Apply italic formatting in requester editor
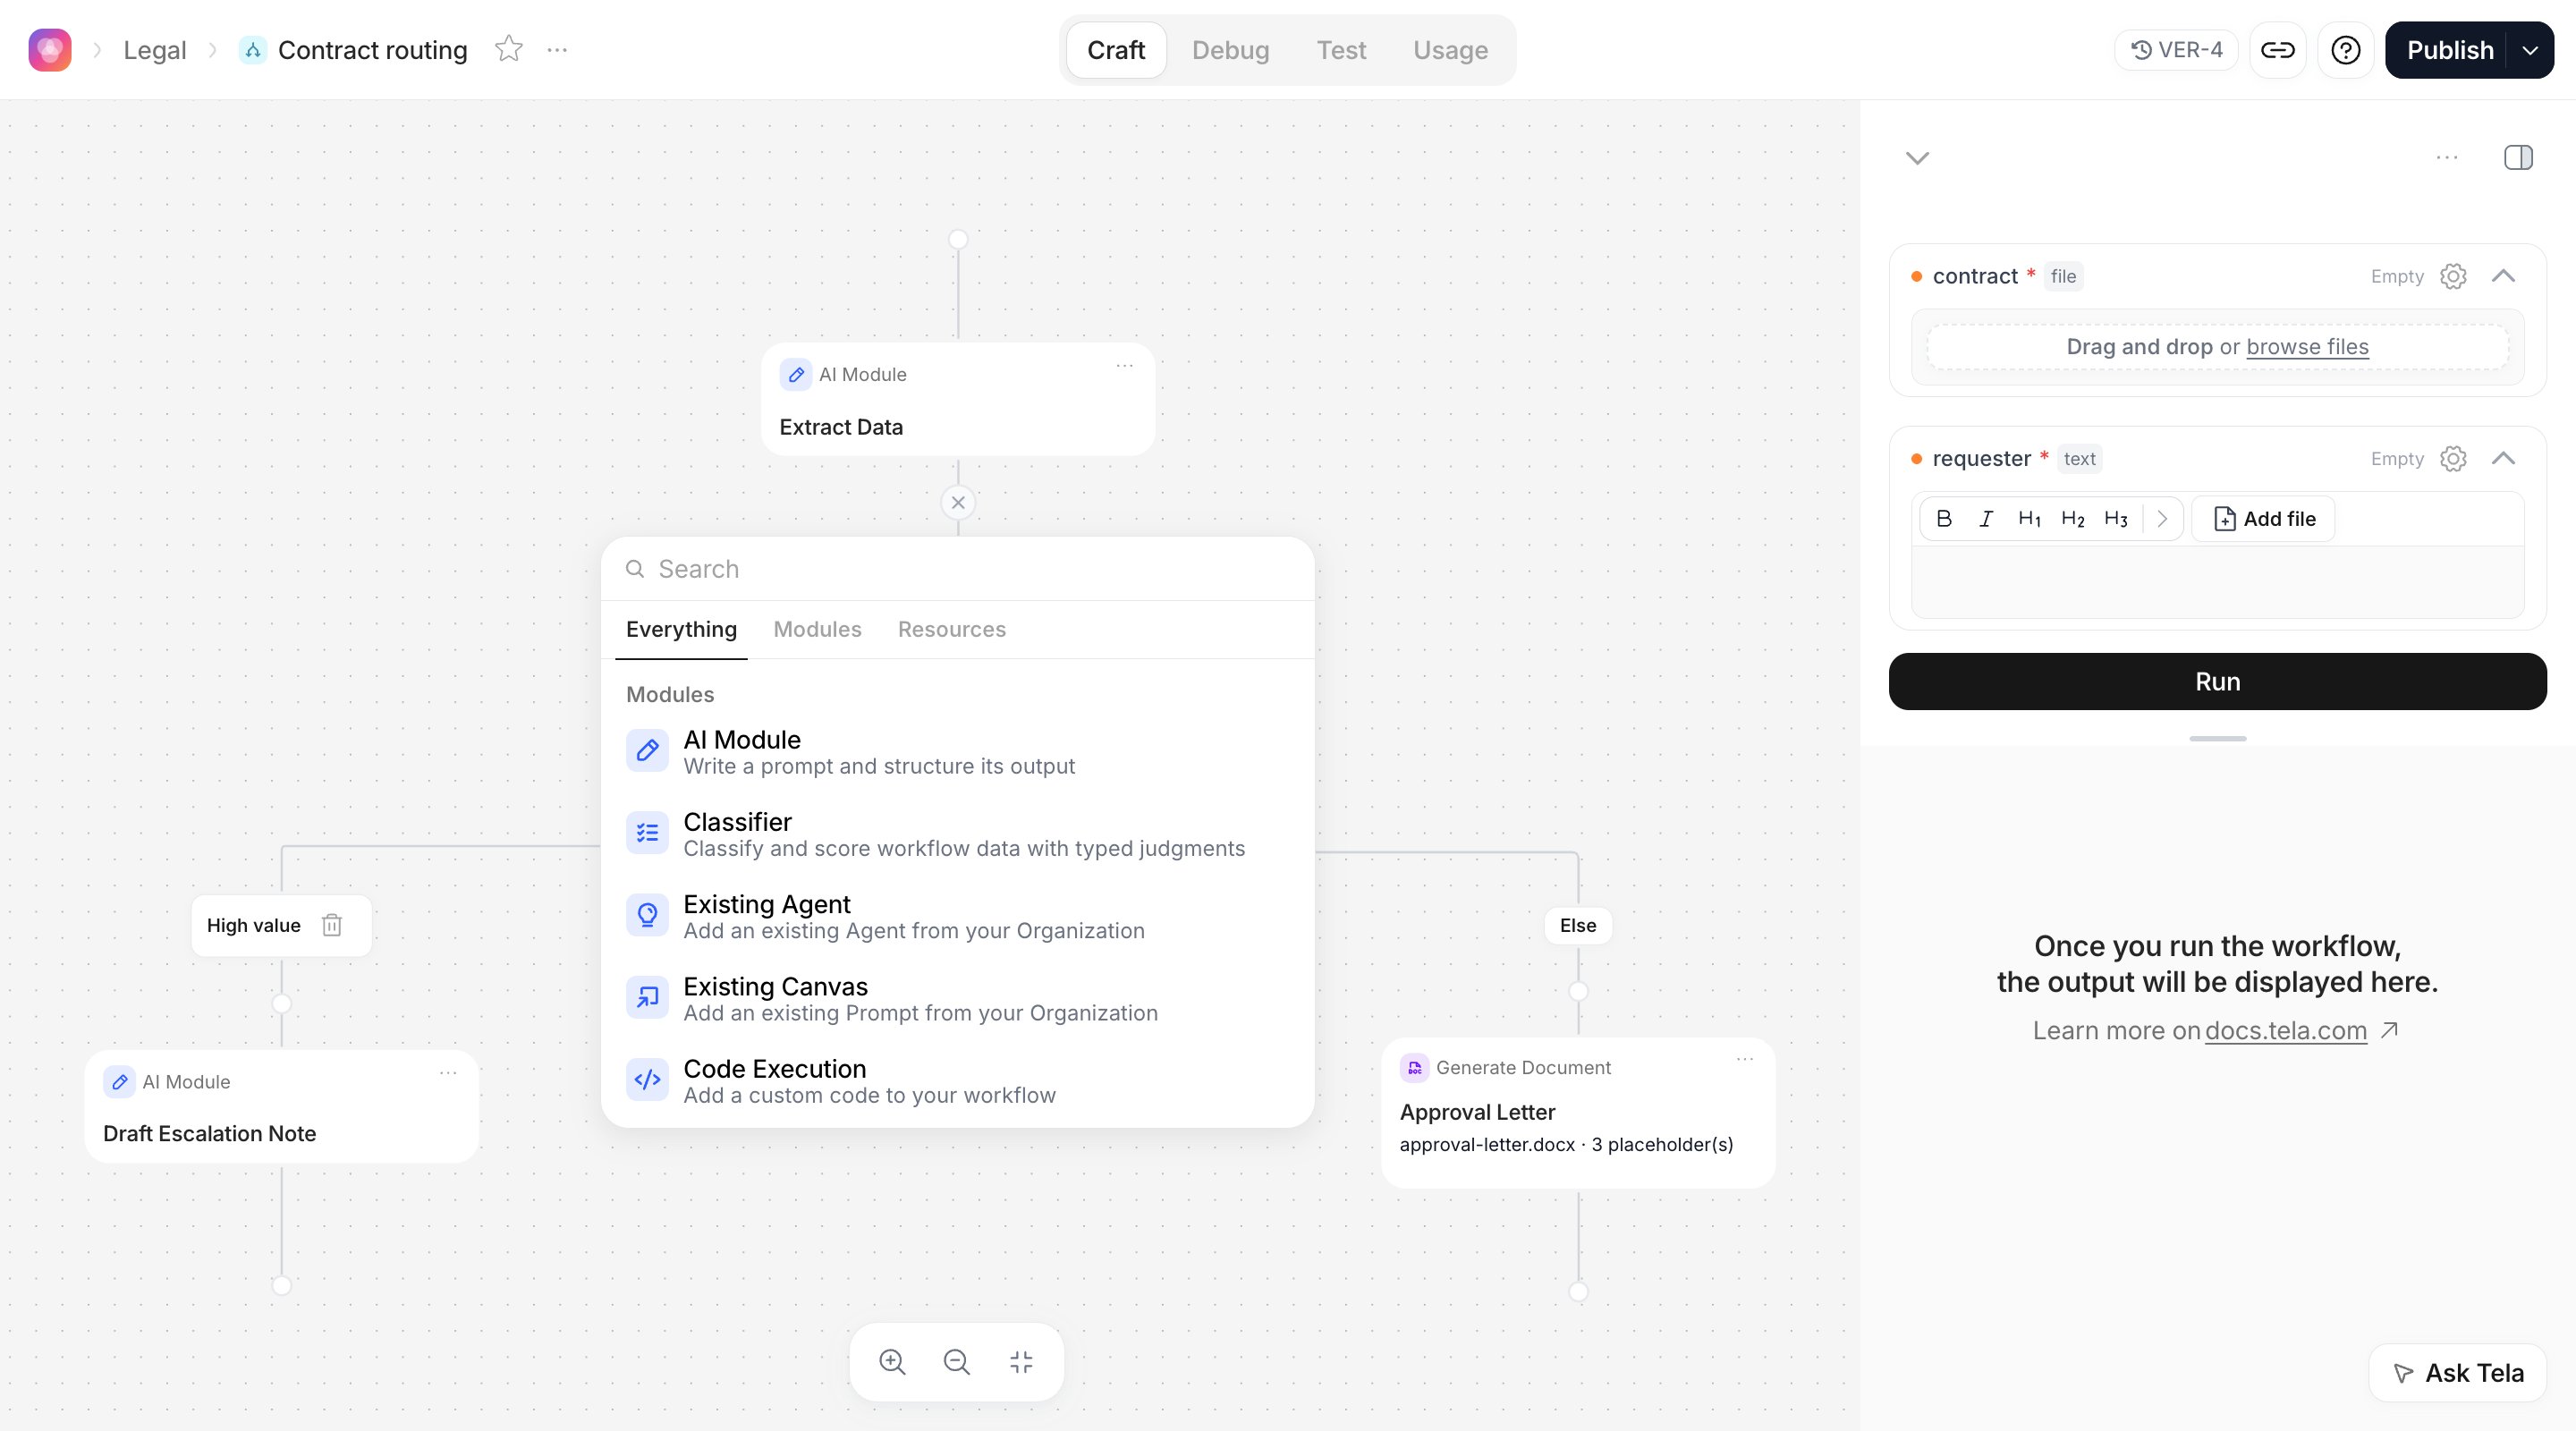The image size is (2576, 1431). [1986, 518]
